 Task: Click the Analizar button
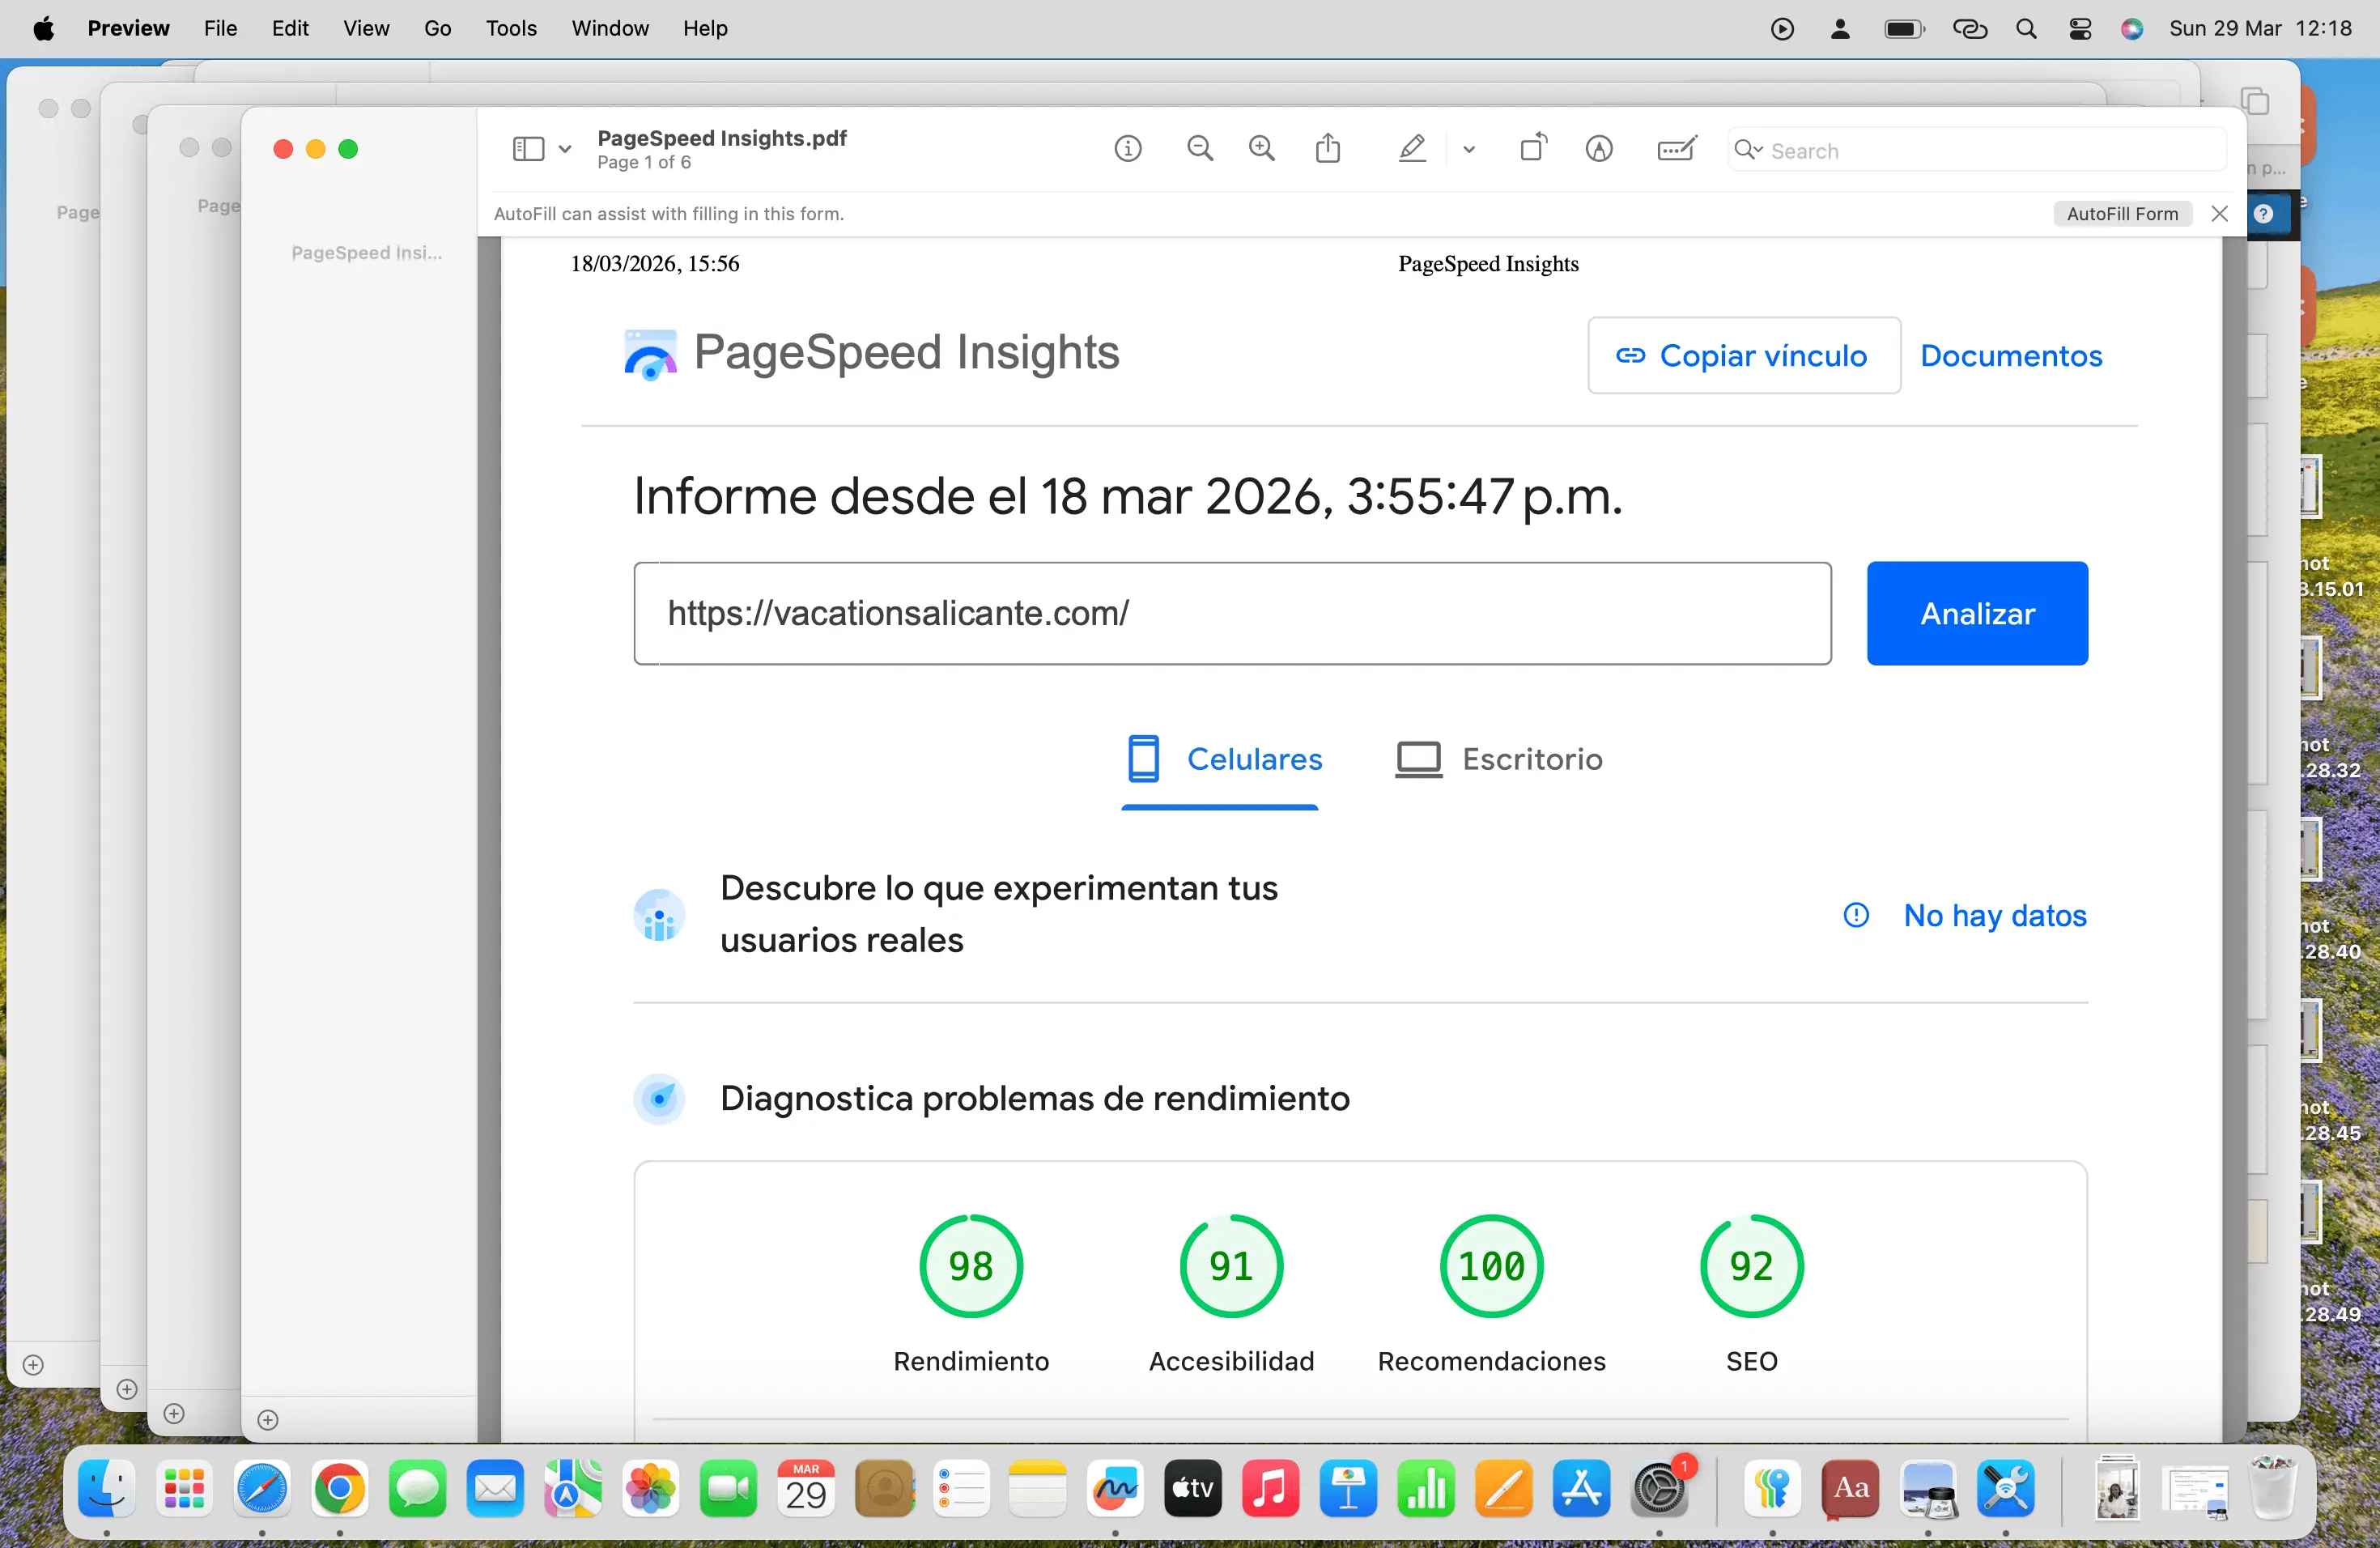click(x=1977, y=613)
